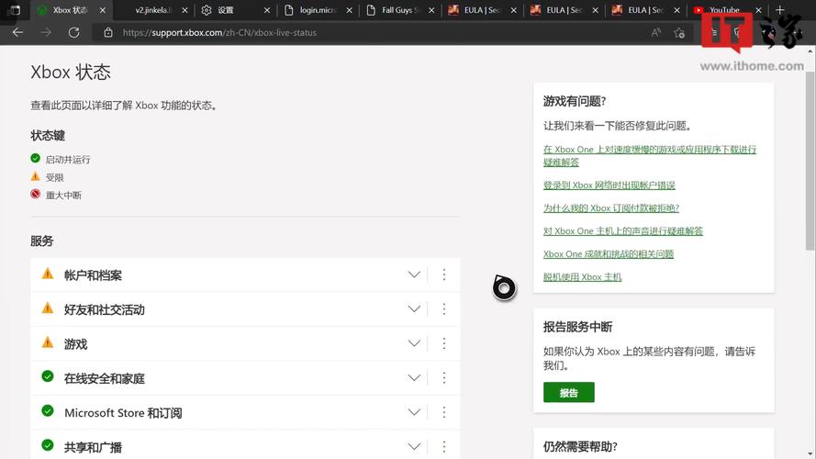The height and width of the screenshot is (459, 816).
Task: Click scrollbar down arrow at bottom right
Action: tap(810, 454)
